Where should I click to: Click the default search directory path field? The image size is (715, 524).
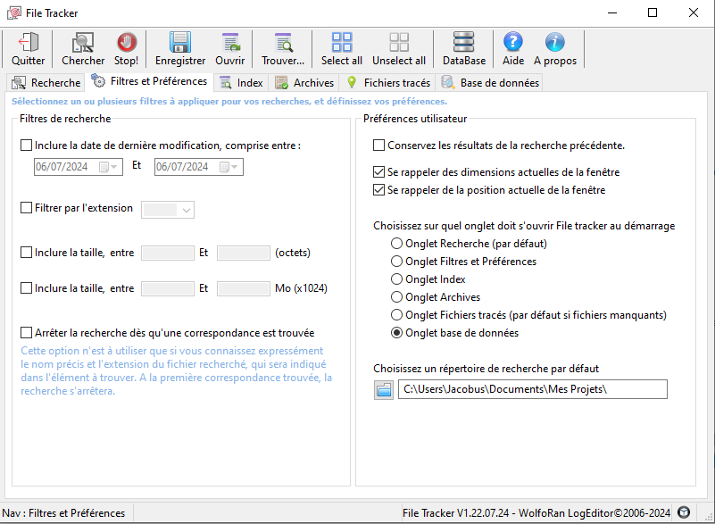point(532,389)
